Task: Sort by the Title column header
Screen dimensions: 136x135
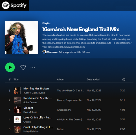Action: pos(16,79)
